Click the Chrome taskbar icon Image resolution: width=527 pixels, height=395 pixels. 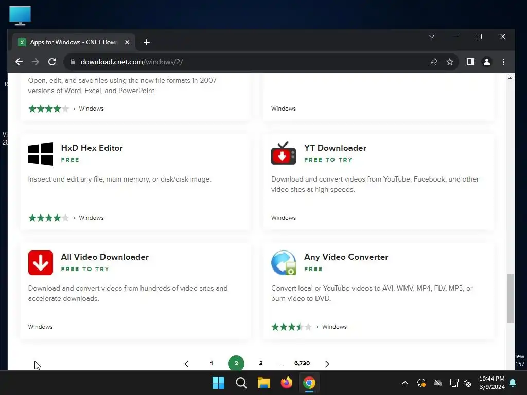coord(309,383)
